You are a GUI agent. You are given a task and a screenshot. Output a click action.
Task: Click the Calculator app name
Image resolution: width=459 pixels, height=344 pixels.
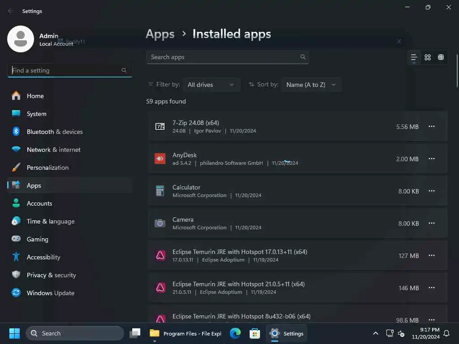tap(186, 187)
